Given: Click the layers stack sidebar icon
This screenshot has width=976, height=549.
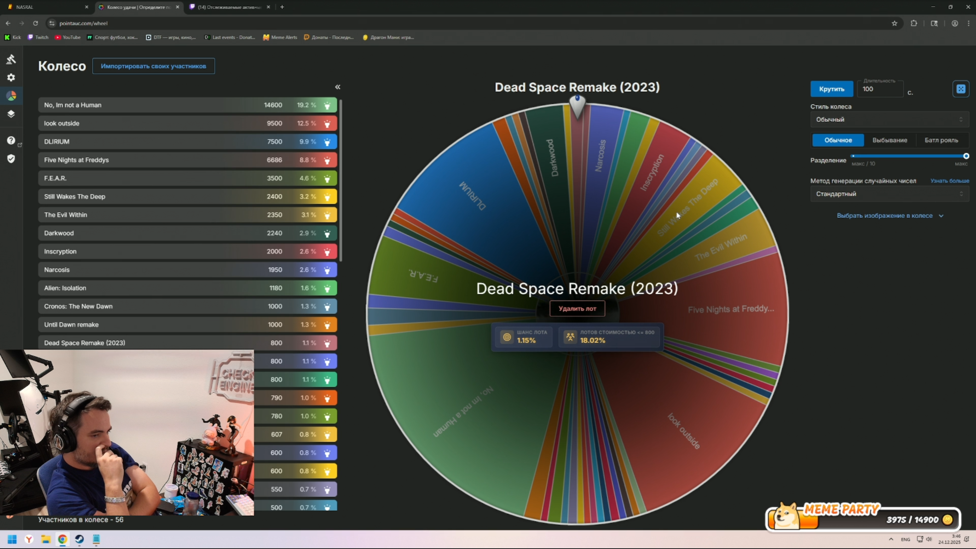Looking at the screenshot, I should (x=11, y=114).
